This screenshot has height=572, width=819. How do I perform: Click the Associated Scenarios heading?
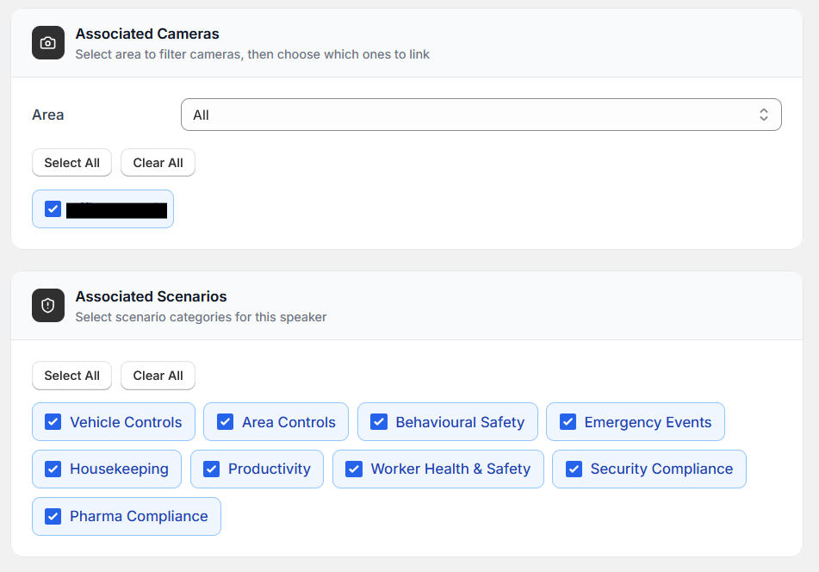pos(151,296)
